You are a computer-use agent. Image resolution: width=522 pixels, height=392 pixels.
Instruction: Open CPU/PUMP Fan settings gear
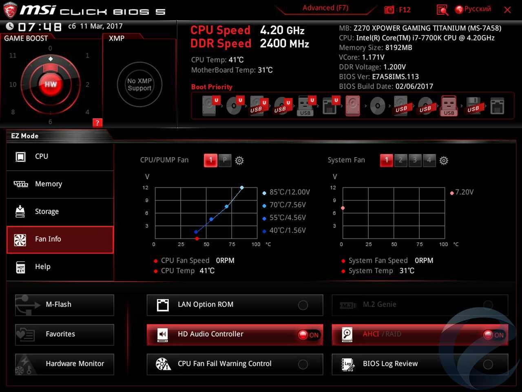tap(239, 160)
